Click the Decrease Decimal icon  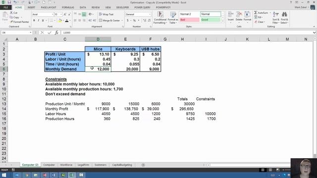click(149, 20)
